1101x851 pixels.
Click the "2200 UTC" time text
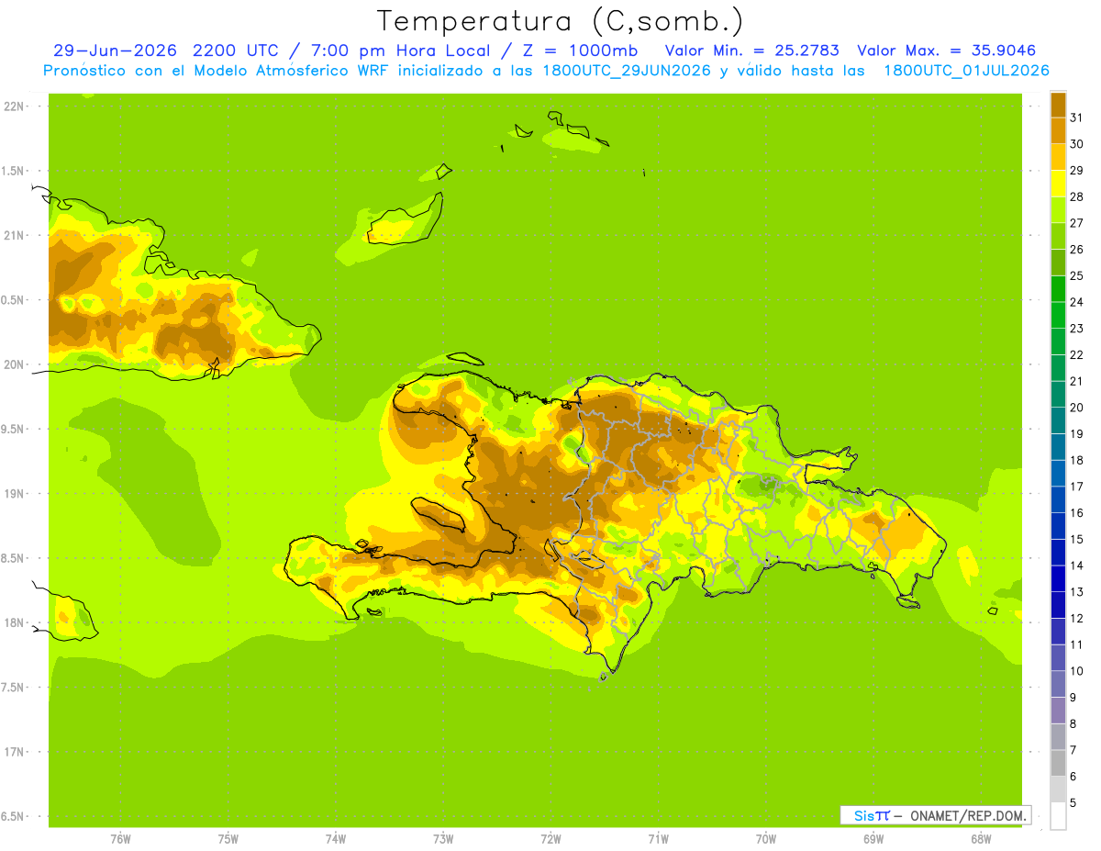(x=238, y=50)
